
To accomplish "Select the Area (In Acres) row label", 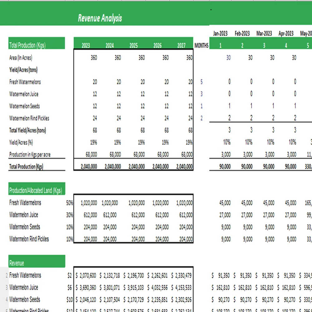I will 20,58.
